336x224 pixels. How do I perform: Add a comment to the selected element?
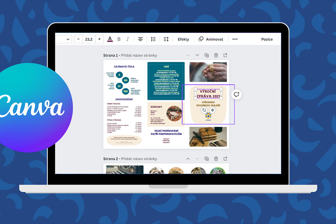pos(236,95)
